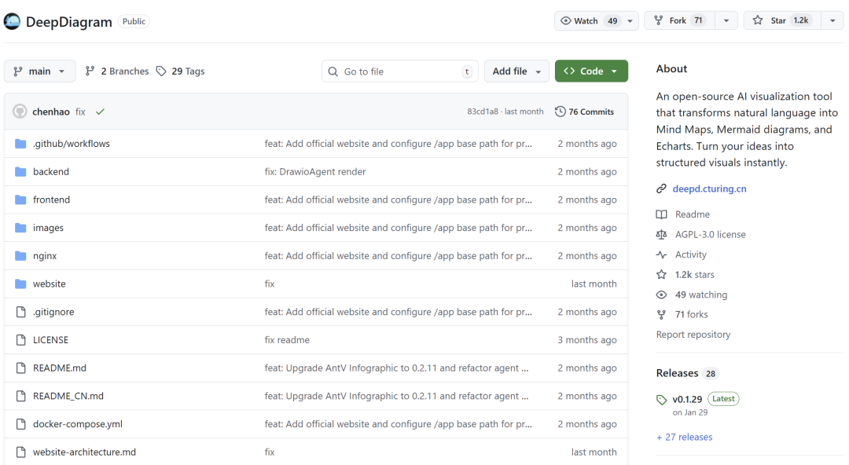Viewport: 849px width, 465px height.
Task: Click the tag icon beside 29 Tags
Action: click(x=161, y=71)
